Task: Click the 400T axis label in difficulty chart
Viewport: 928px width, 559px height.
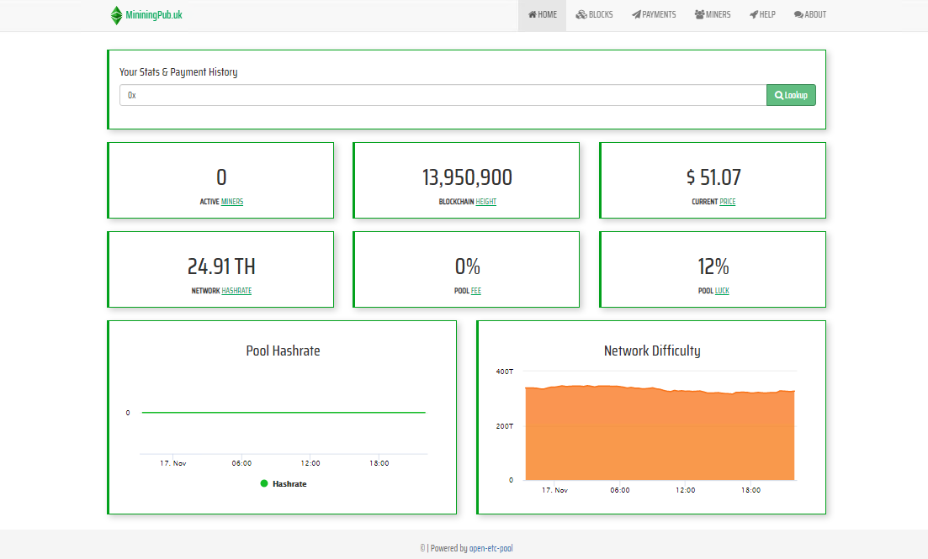Action: point(505,372)
